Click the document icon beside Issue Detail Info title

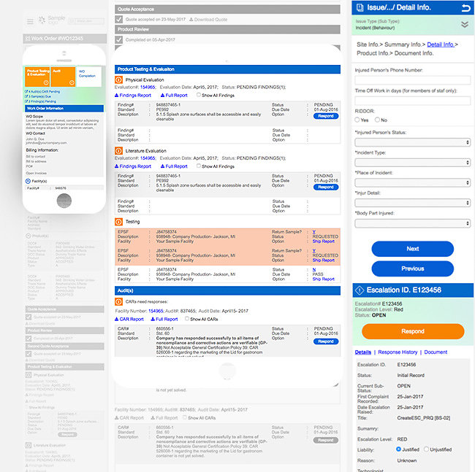coord(360,7)
